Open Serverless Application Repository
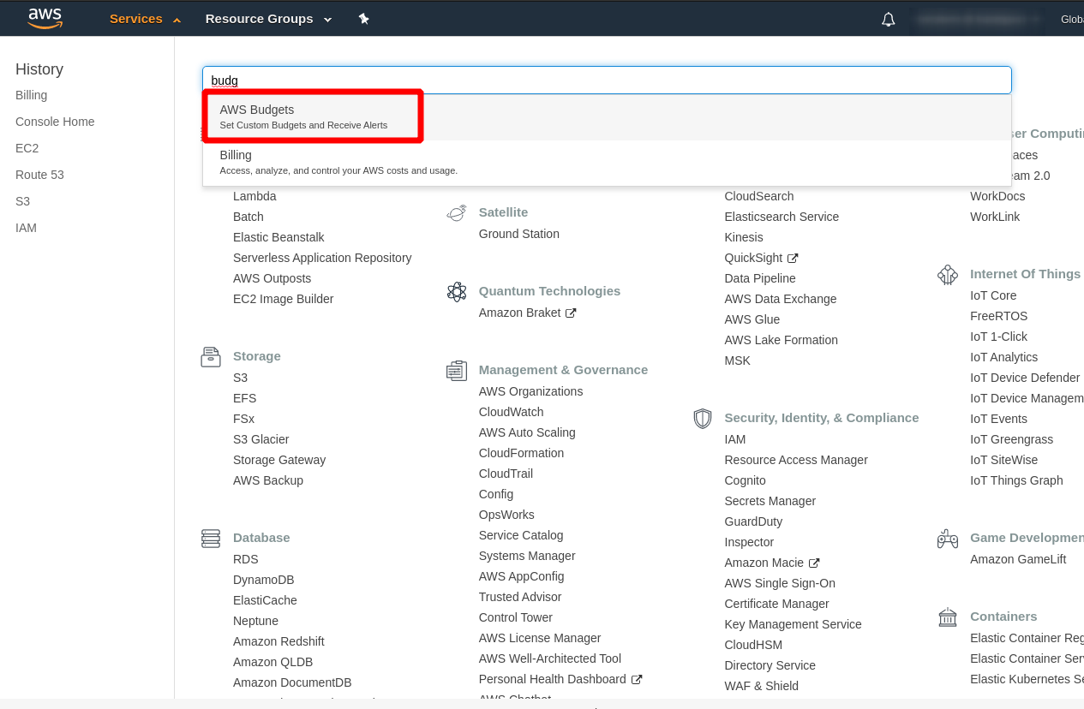The image size is (1084, 709). click(322, 258)
